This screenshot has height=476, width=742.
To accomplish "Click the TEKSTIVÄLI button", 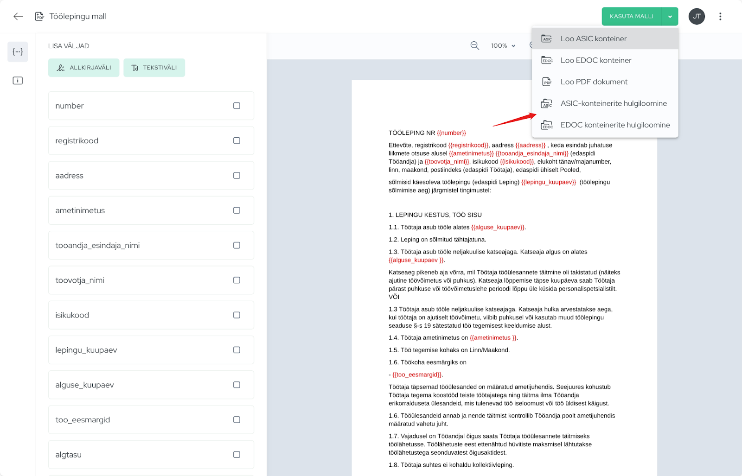I will (x=154, y=68).
